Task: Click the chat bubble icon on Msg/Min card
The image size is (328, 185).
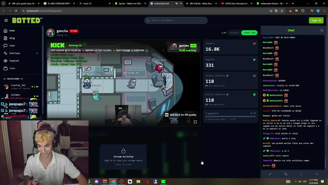Action: (x=254, y=60)
